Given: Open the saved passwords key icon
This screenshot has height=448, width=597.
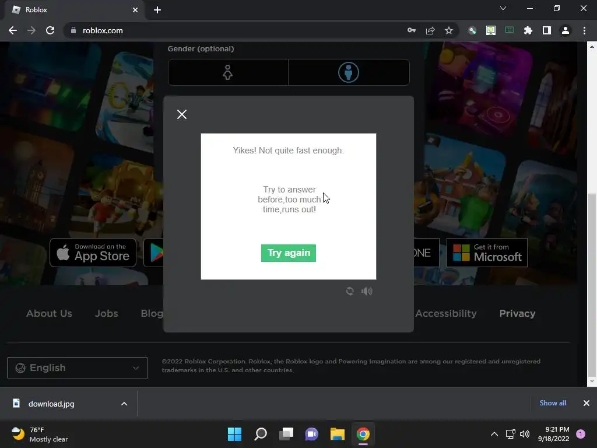Looking at the screenshot, I should click(412, 30).
